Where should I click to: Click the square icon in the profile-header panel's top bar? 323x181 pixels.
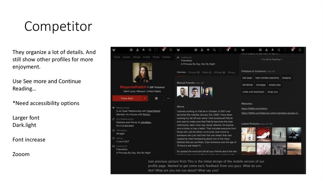coord(156,50)
